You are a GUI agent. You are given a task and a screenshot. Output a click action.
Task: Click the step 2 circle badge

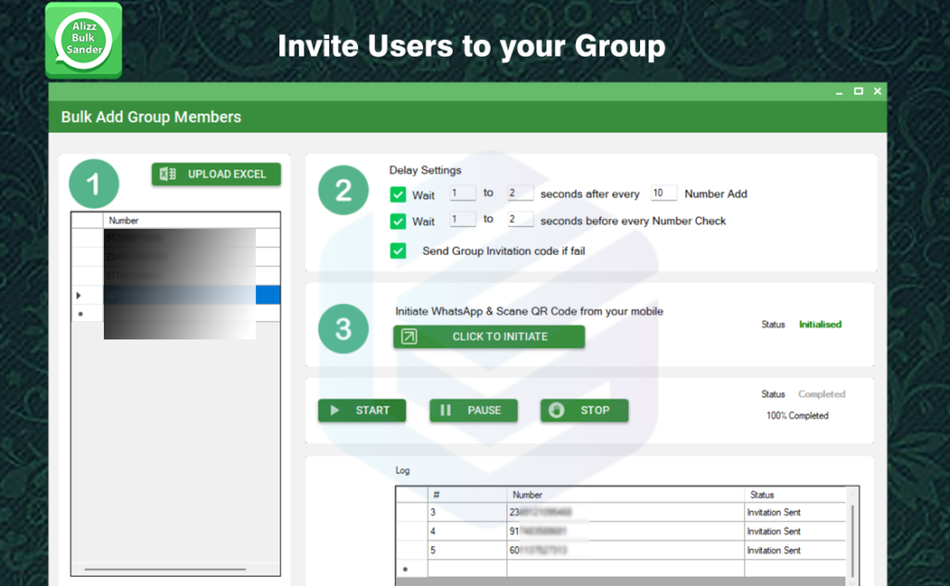tap(343, 190)
